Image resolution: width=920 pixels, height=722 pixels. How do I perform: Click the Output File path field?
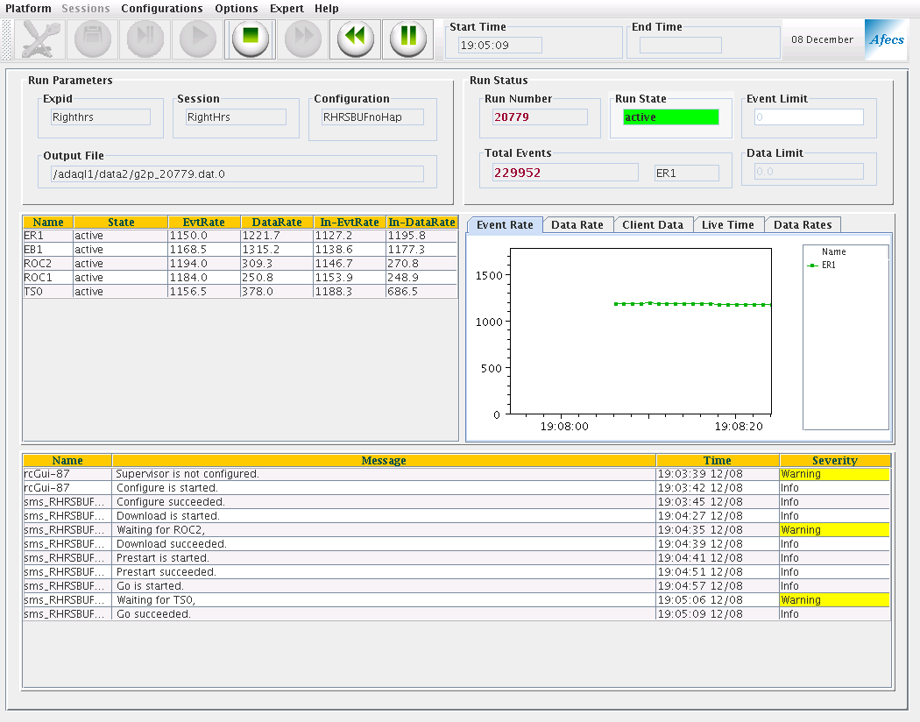click(237, 173)
